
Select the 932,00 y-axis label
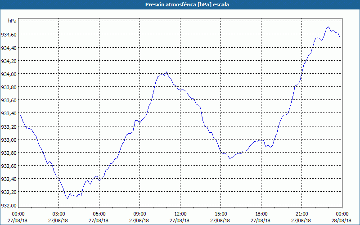(9, 206)
